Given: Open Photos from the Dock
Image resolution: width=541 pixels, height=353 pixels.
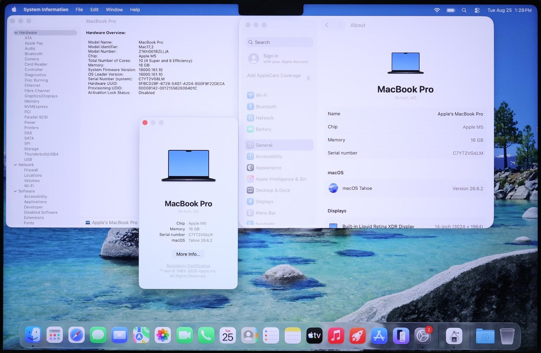Looking at the screenshot, I should [x=163, y=335].
